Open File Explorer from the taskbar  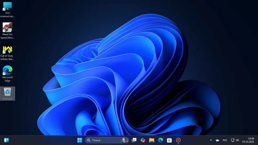152,140
